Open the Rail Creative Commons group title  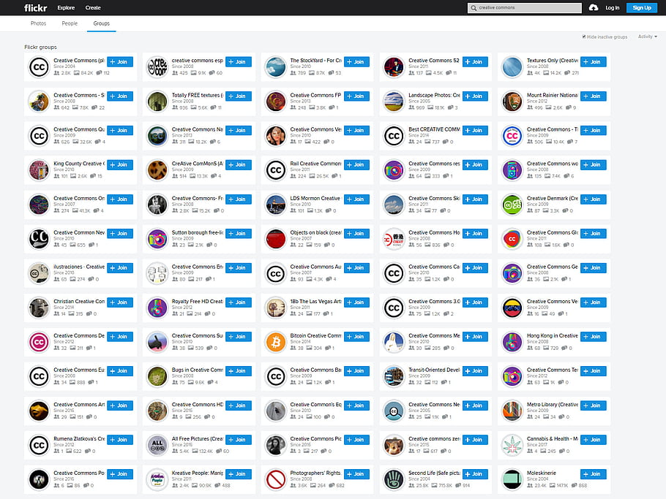pyautogui.click(x=315, y=164)
